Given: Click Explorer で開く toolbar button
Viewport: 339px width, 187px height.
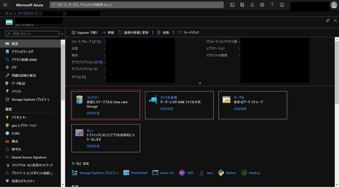Looking at the screenshot, I should pos(85,32).
